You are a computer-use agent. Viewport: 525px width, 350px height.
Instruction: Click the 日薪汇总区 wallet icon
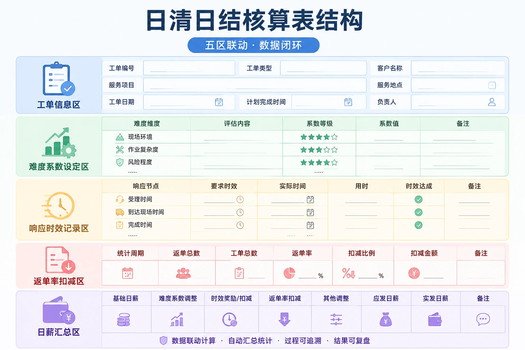pos(59,310)
